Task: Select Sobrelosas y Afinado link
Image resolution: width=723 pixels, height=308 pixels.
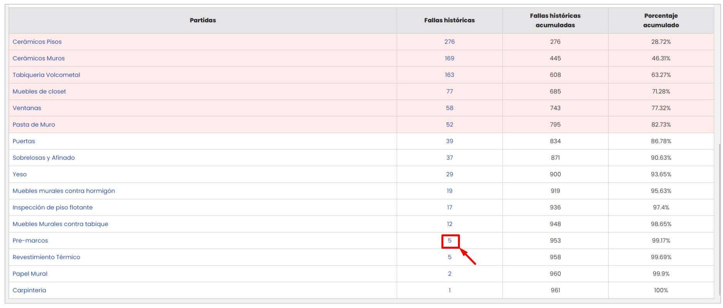Action: pos(44,158)
